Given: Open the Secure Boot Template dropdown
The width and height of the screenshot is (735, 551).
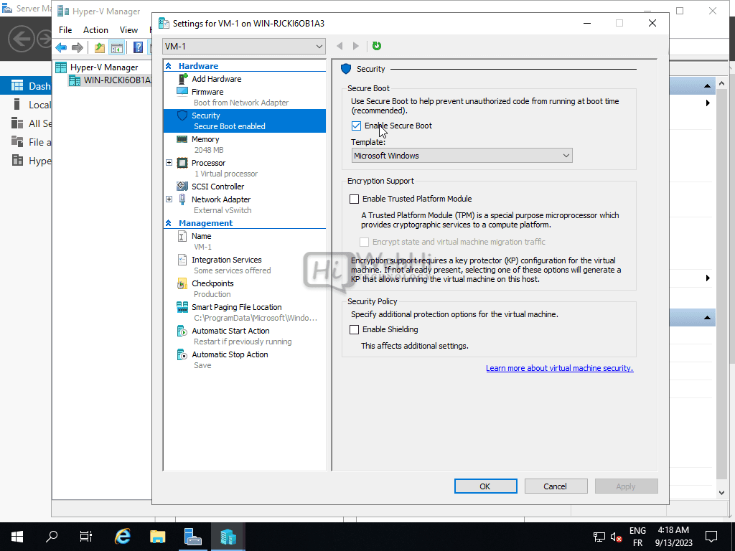Looking at the screenshot, I should 462,156.
